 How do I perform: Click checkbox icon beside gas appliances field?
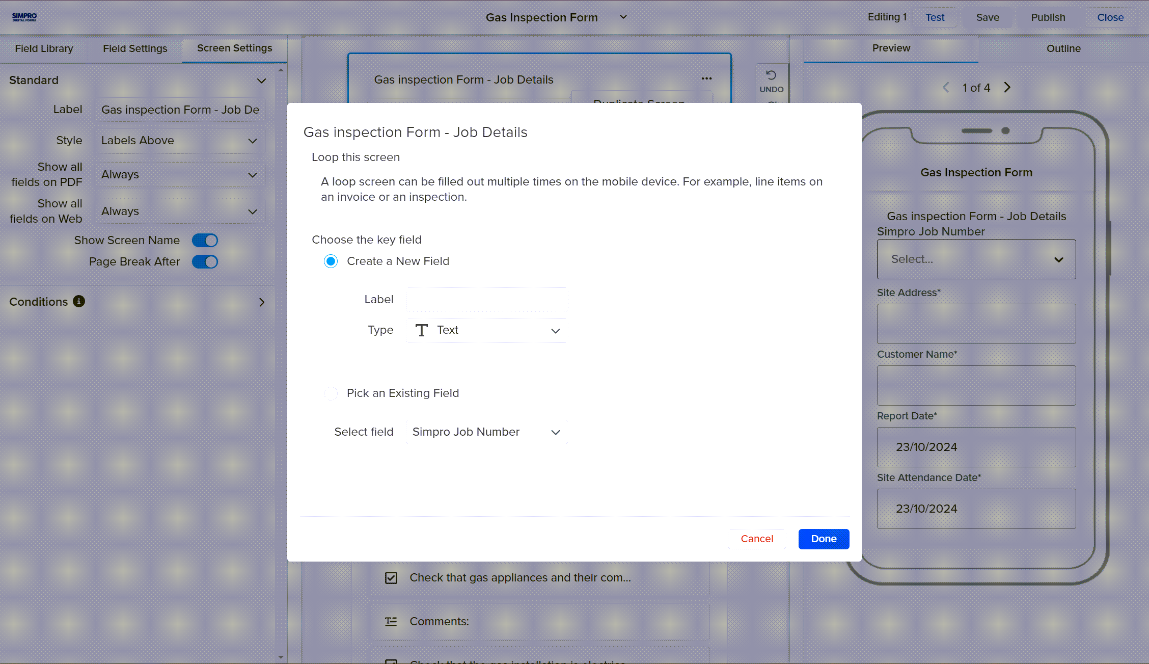(x=391, y=578)
